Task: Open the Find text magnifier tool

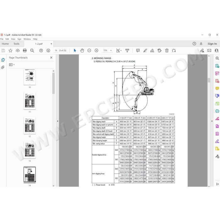Action: pos(32,51)
